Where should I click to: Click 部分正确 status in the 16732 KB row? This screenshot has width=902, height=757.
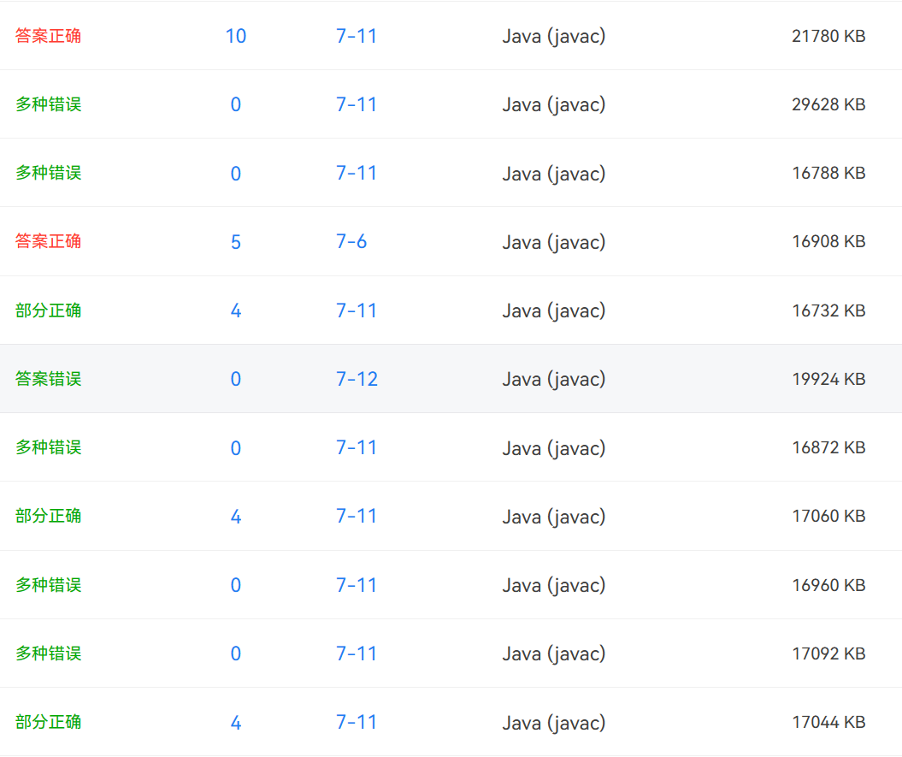tap(48, 310)
